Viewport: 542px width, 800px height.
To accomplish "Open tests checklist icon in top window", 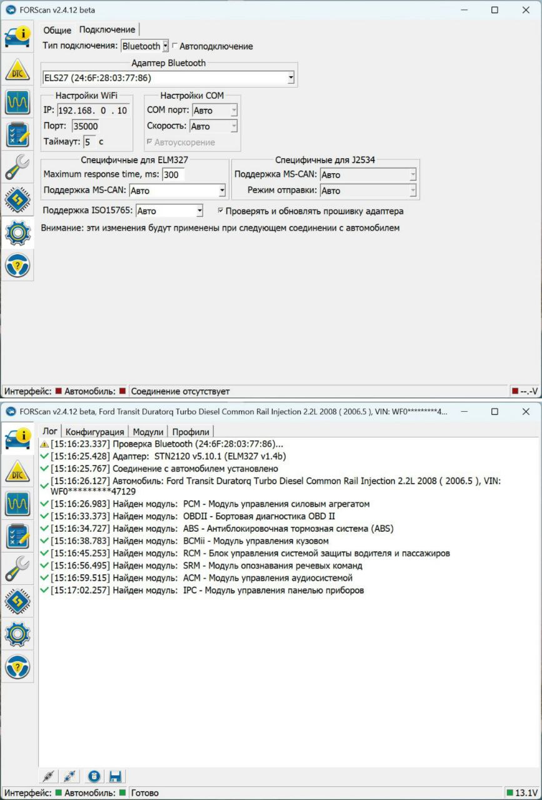I will (x=18, y=134).
